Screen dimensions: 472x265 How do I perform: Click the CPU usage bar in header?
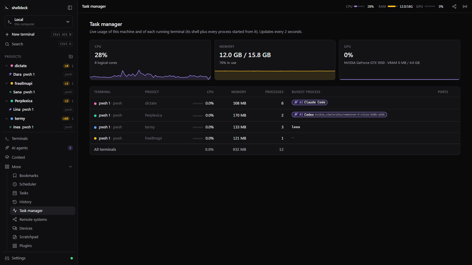tap(359, 6)
